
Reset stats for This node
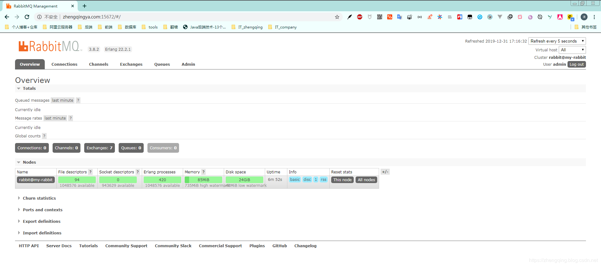coord(342,180)
